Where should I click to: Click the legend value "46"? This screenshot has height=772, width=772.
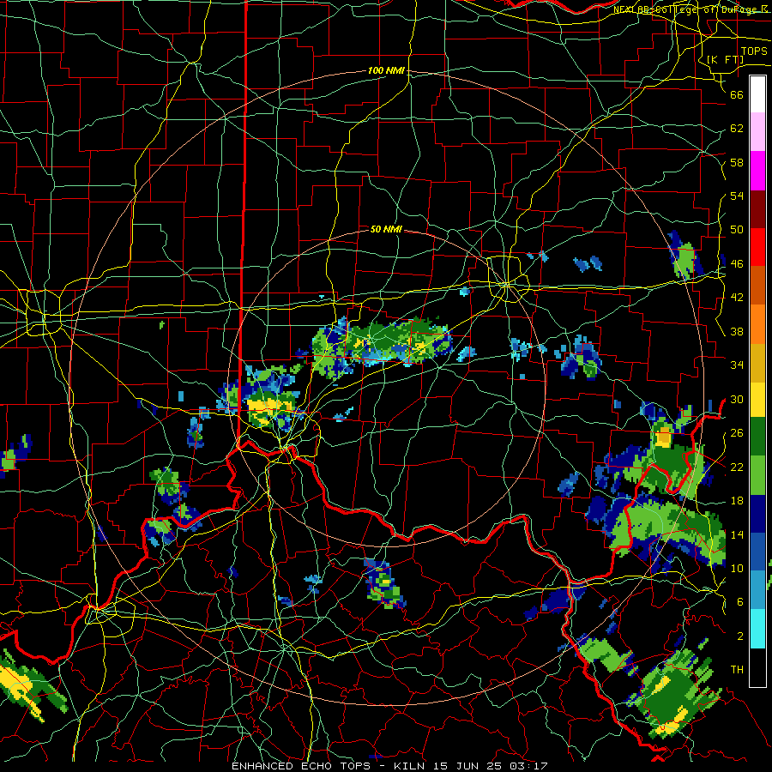(737, 264)
